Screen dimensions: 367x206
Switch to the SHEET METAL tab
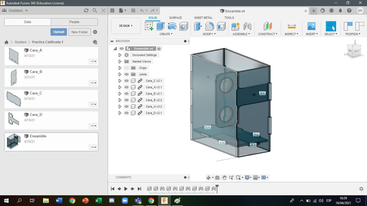[203, 18]
